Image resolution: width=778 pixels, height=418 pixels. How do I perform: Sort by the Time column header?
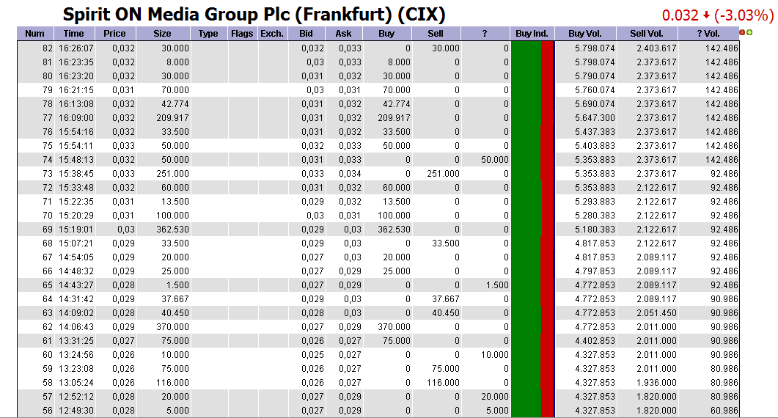(x=74, y=34)
